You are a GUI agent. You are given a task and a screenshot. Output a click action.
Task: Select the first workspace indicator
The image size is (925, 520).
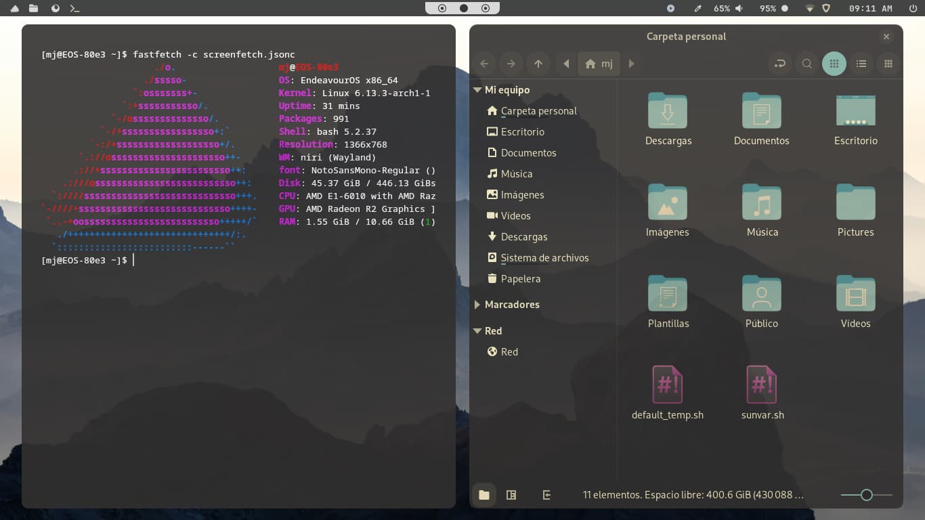click(x=442, y=8)
